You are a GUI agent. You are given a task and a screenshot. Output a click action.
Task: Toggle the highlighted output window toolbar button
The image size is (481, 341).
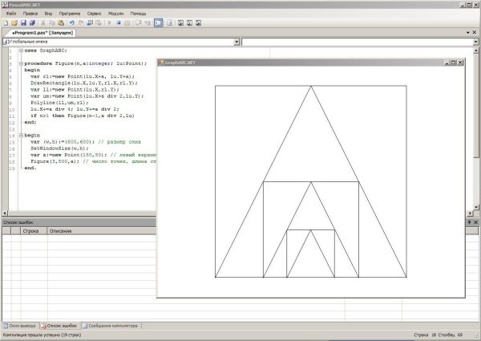158,22
